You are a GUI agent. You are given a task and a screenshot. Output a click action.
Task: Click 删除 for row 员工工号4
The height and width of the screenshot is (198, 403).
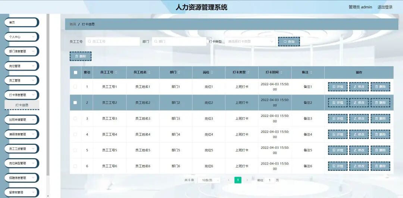coord(380,134)
